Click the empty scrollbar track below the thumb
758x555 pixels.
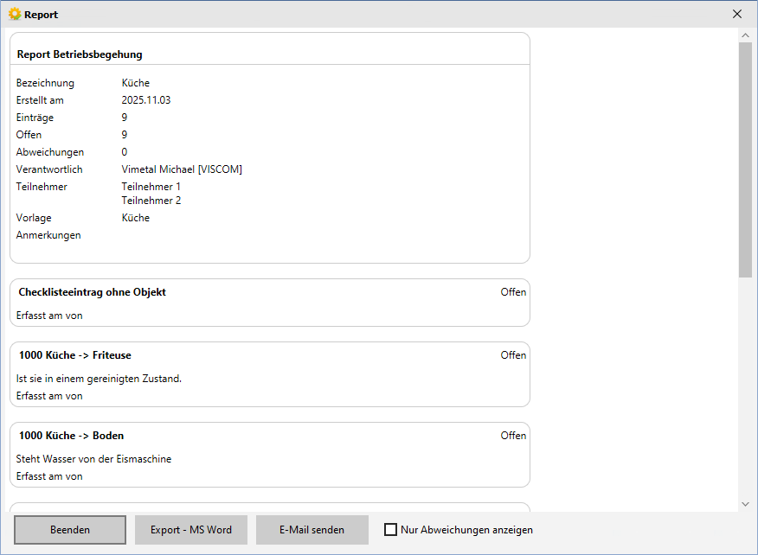[745, 389]
